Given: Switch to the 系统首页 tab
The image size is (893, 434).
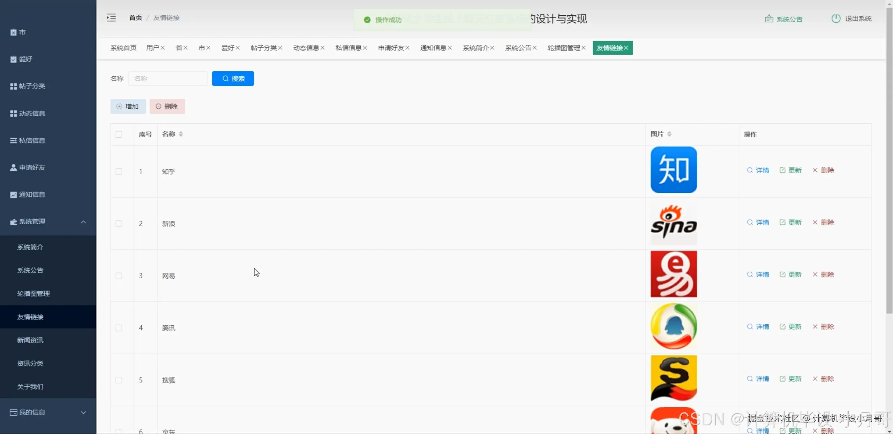Looking at the screenshot, I should tap(123, 48).
